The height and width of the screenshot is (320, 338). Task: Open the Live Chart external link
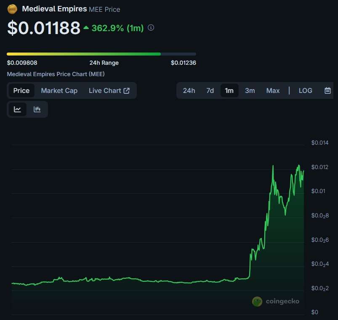pyautogui.click(x=109, y=90)
